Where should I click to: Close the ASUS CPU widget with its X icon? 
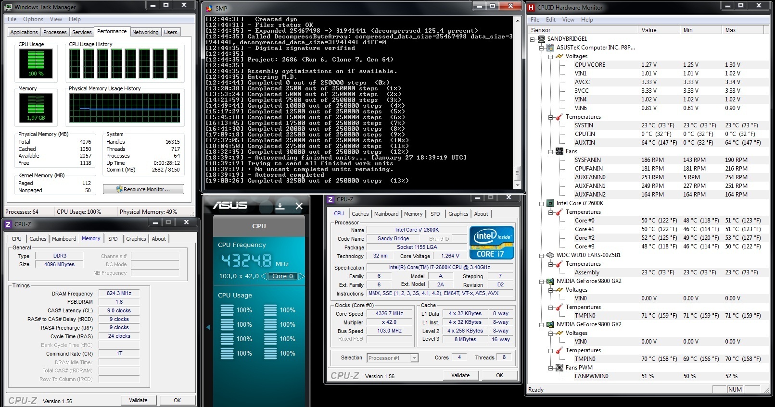coord(299,206)
